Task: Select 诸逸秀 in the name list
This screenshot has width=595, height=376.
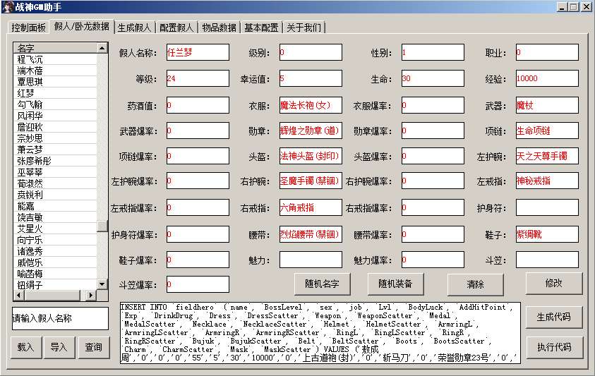Action: [55, 251]
